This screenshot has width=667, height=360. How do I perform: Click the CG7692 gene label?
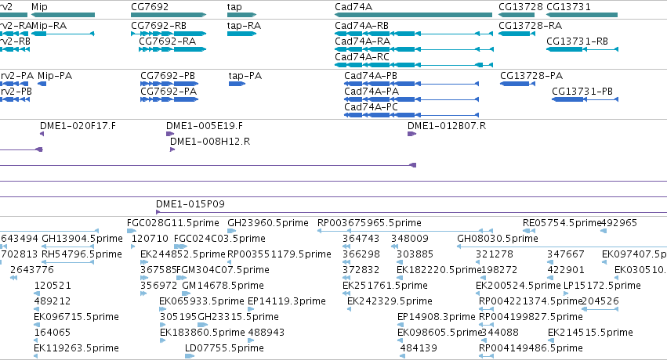click(150, 7)
